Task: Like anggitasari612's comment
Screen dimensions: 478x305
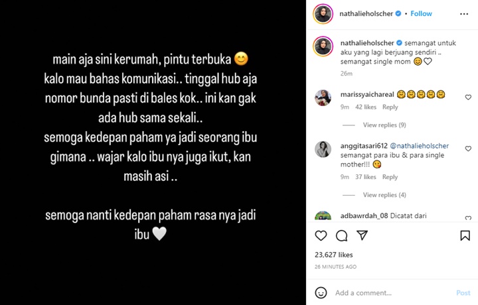Action: pyautogui.click(x=468, y=149)
